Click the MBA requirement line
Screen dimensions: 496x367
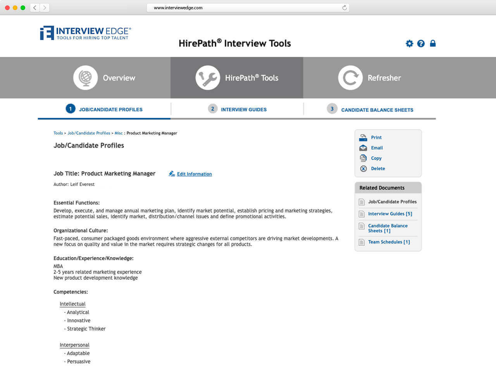tap(58, 266)
